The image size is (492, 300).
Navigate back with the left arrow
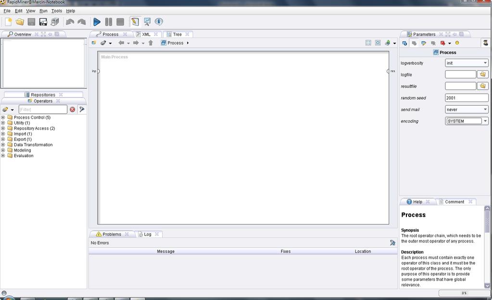tap(121, 43)
